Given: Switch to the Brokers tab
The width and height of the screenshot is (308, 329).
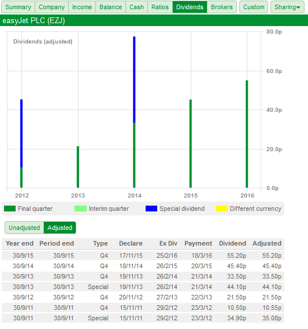Looking at the screenshot, I should tap(222, 7).
